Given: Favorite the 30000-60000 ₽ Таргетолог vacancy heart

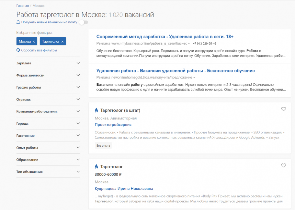Looking at the screenshot, I should (x=284, y=165).
